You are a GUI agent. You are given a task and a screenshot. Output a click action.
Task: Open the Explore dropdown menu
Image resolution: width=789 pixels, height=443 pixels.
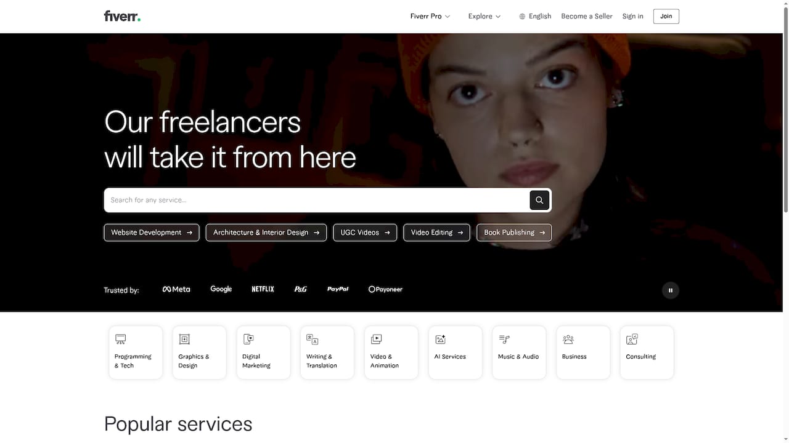pyautogui.click(x=484, y=16)
